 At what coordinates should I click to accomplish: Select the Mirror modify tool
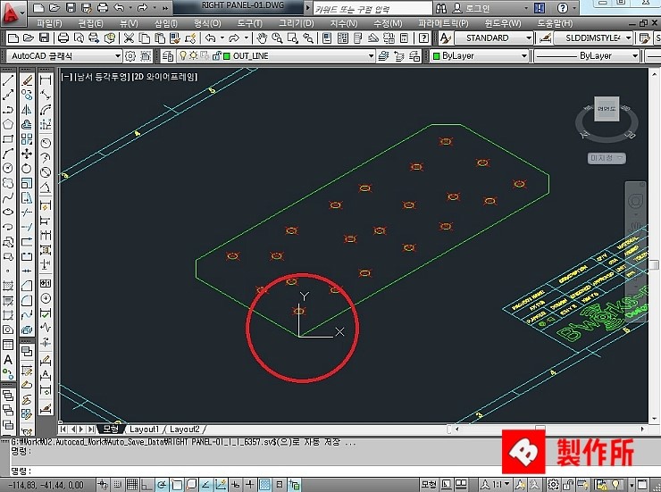tap(27, 110)
